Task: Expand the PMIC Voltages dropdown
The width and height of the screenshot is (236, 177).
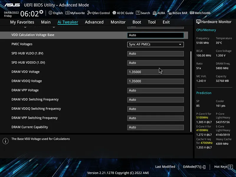Action: coord(155,45)
